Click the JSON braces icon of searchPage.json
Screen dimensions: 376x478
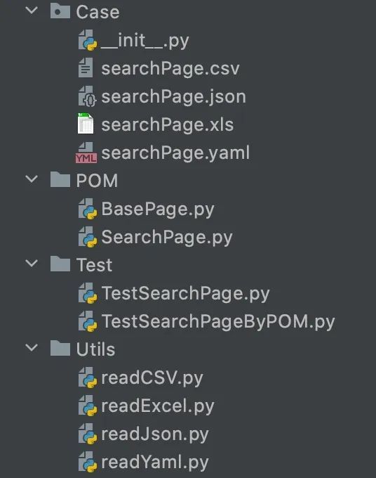click(88, 96)
